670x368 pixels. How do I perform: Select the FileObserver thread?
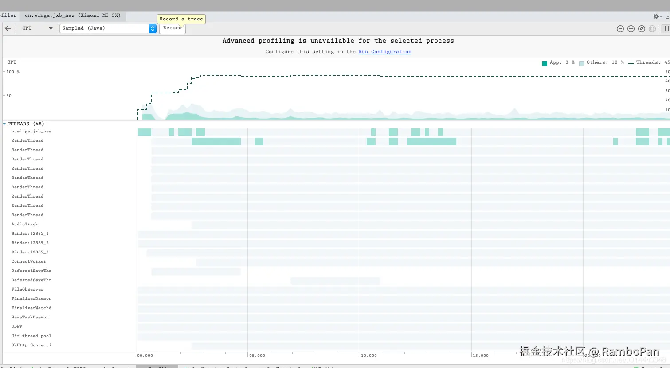27,290
